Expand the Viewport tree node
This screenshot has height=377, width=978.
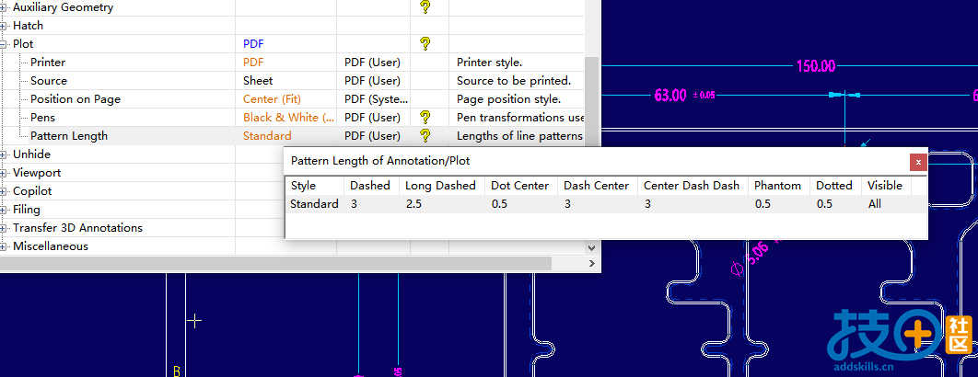pyautogui.click(x=5, y=173)
